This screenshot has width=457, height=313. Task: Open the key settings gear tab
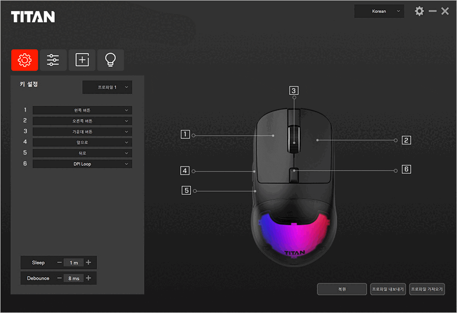pyautogui.click(x=24, y=60)
